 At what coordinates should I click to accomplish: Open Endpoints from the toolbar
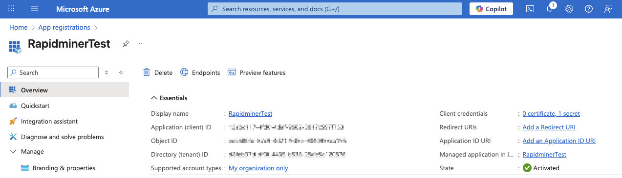(x=200, y=72)
